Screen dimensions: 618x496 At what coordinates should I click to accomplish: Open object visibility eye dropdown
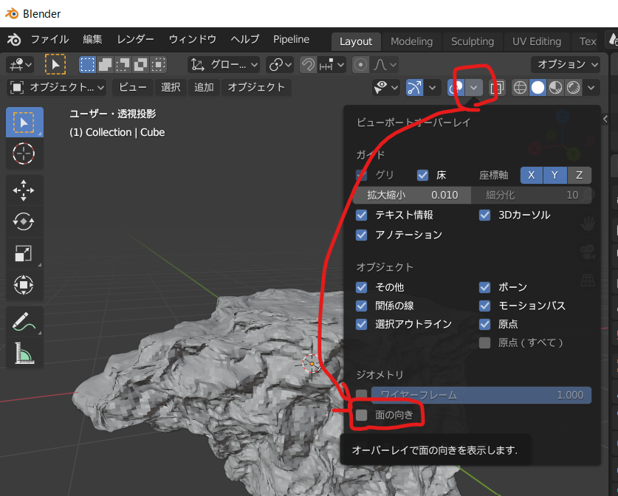(x=386, y=87)
